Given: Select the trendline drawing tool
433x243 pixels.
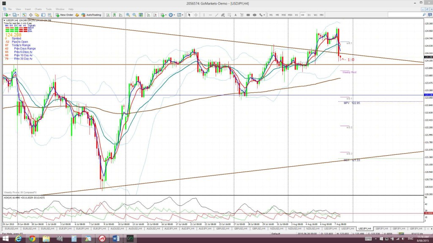Looking at the screenshot, I should coord(217,15).
